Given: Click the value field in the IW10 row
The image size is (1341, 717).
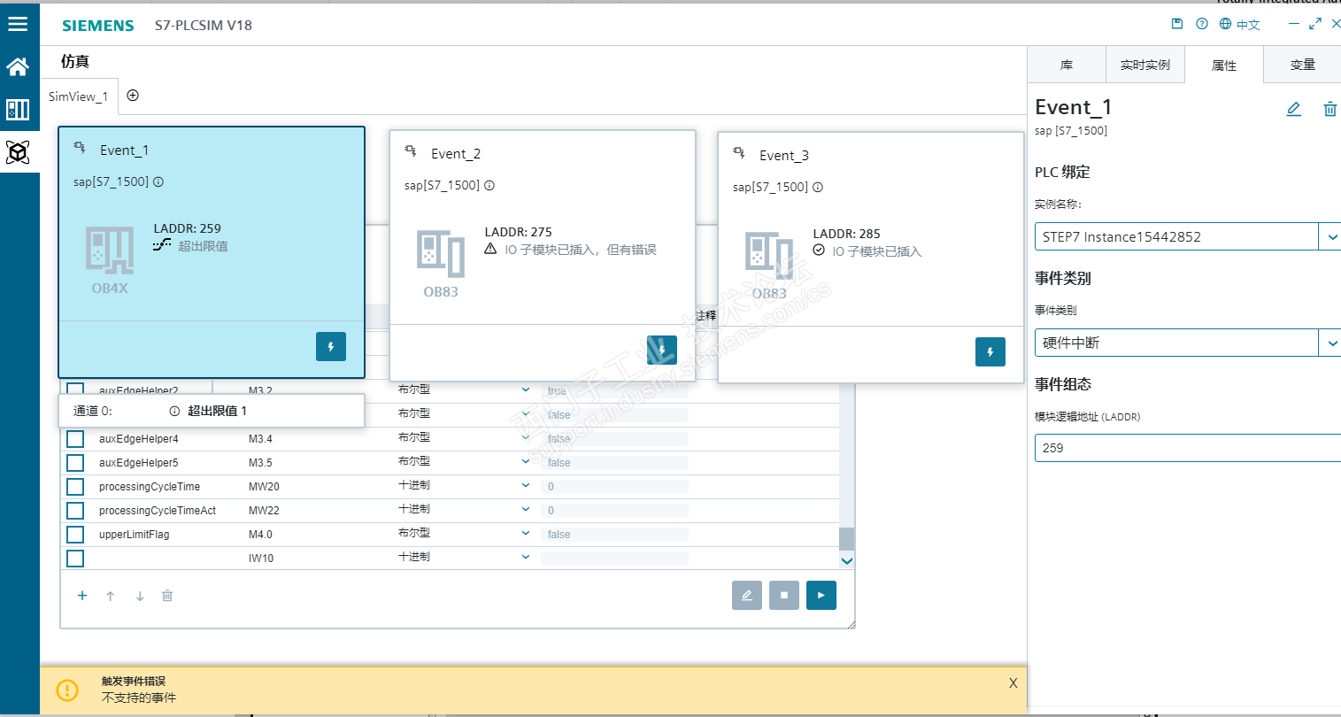Looking at the screenshot, I should click(614, 559).
